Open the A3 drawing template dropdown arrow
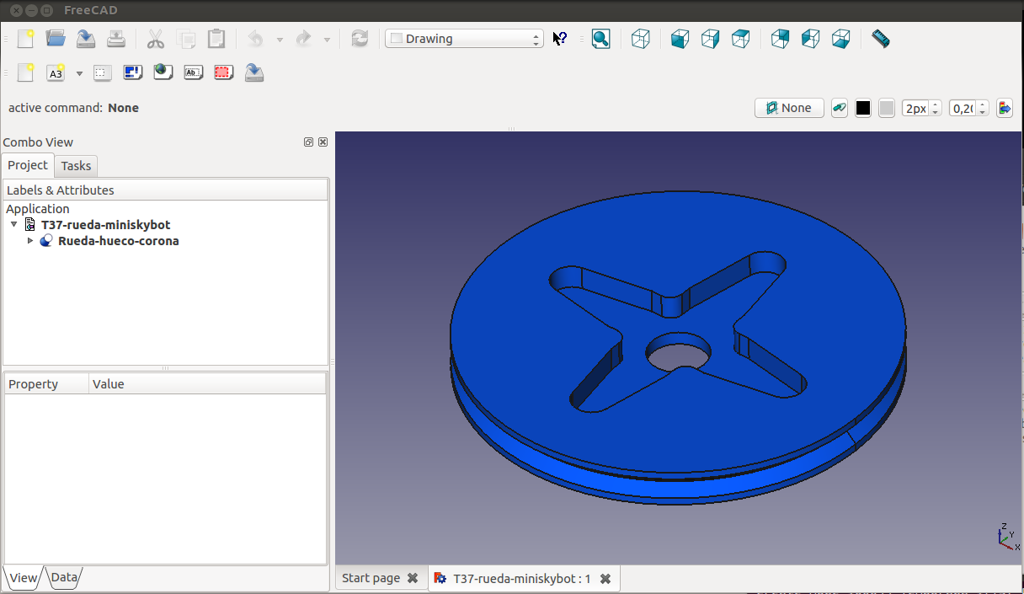This screenshot has width=1024, height=594. (79, 73)
